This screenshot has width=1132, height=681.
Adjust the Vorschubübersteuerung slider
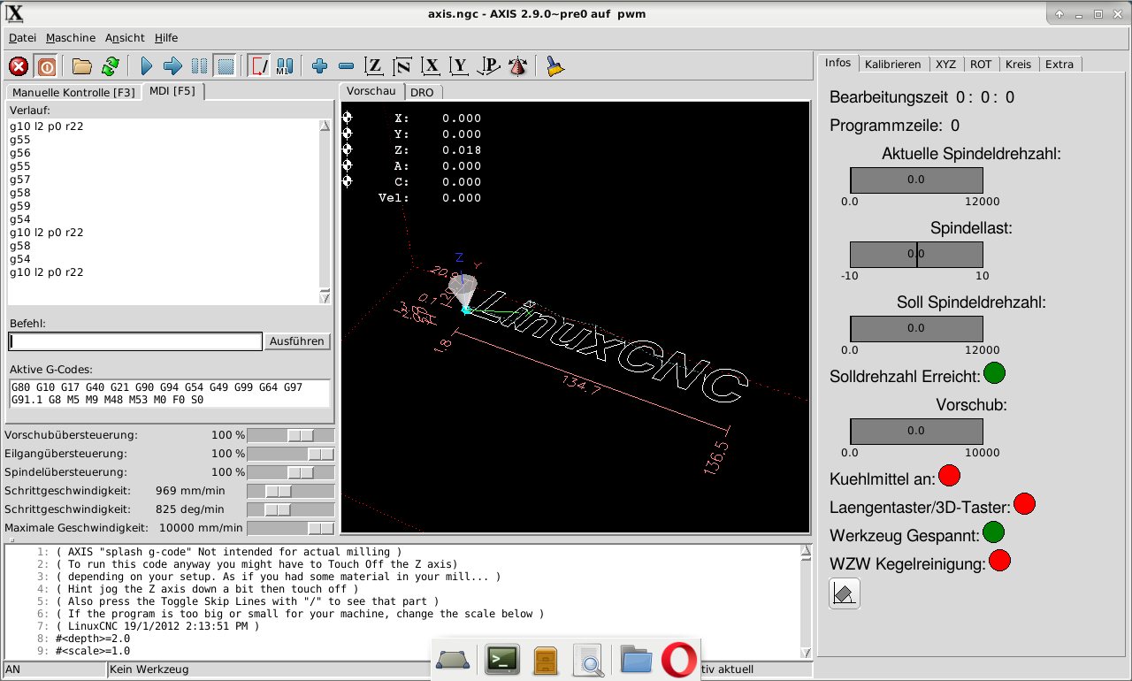(301, 435)
